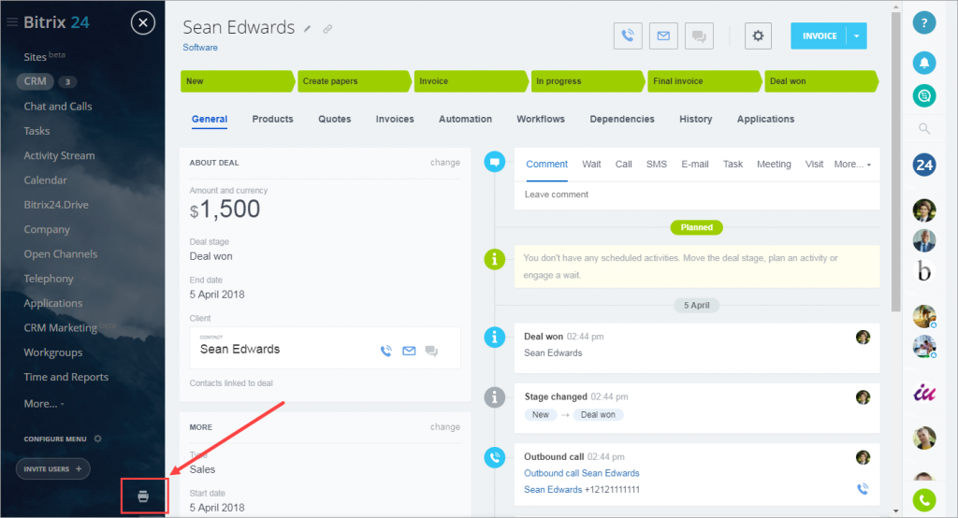
Task: Click the user avatar on the Deal won entry
Action: [x=863, y=338]
